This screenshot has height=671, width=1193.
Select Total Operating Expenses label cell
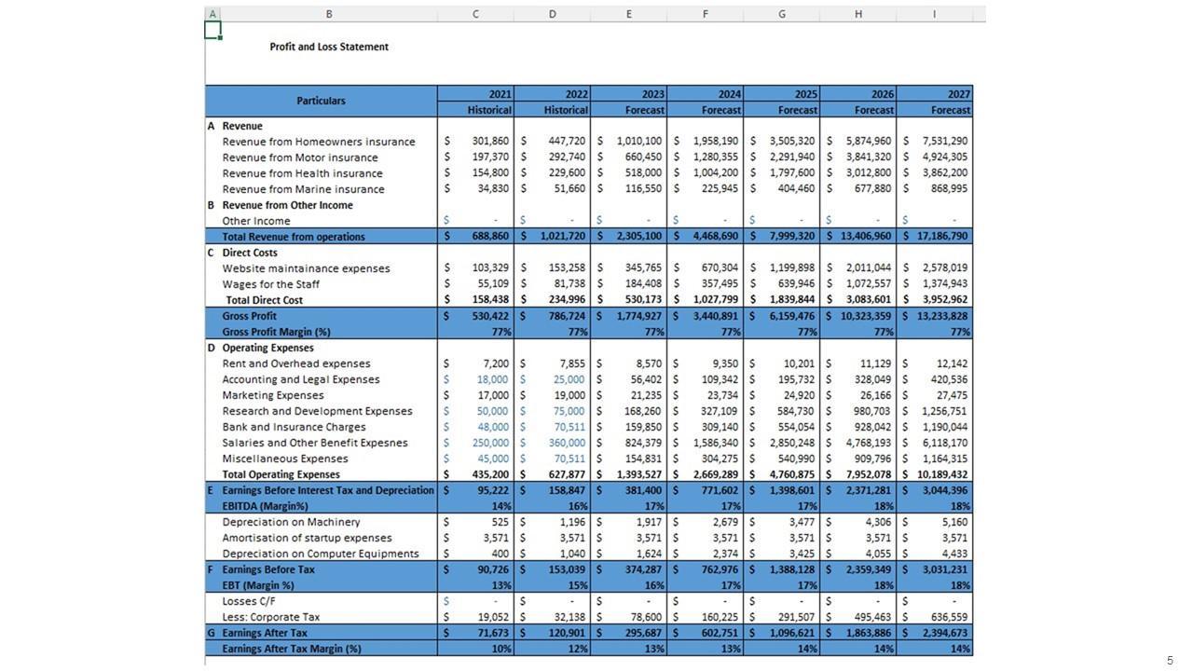pos(281,474)
